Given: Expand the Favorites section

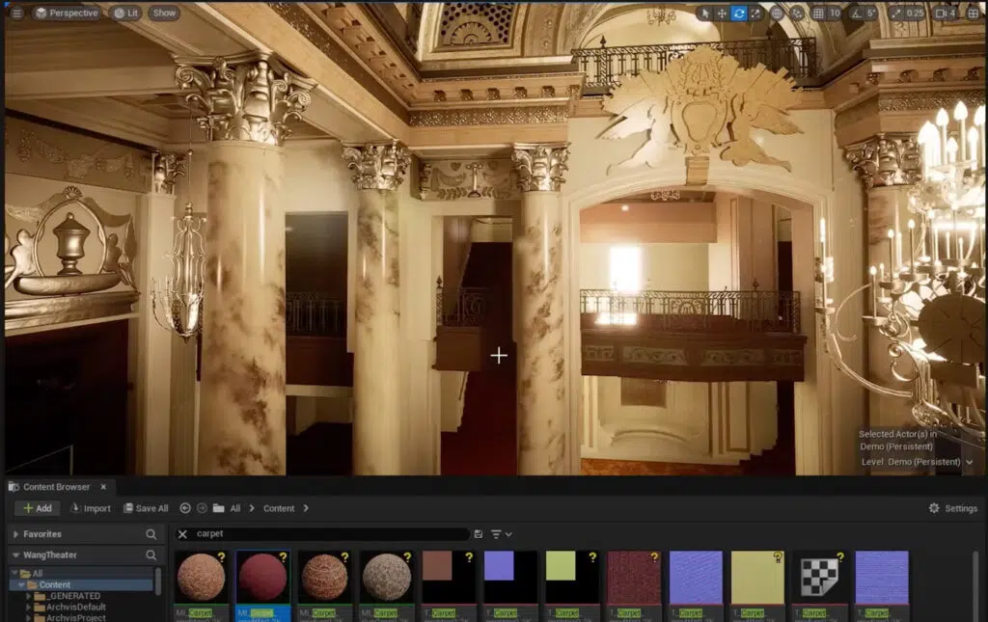Looking at the screenshot, I should tap(15, 534).
